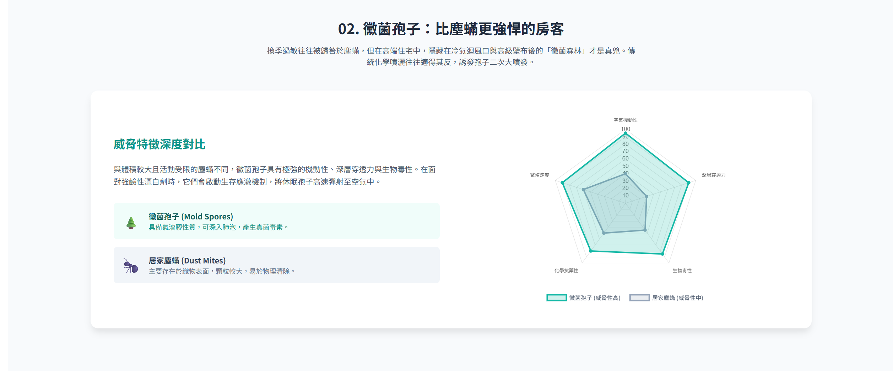The image size is (893, 371).
Task: Click the teal data point on 深層穿透力 axis
Action: coord(688,183)
